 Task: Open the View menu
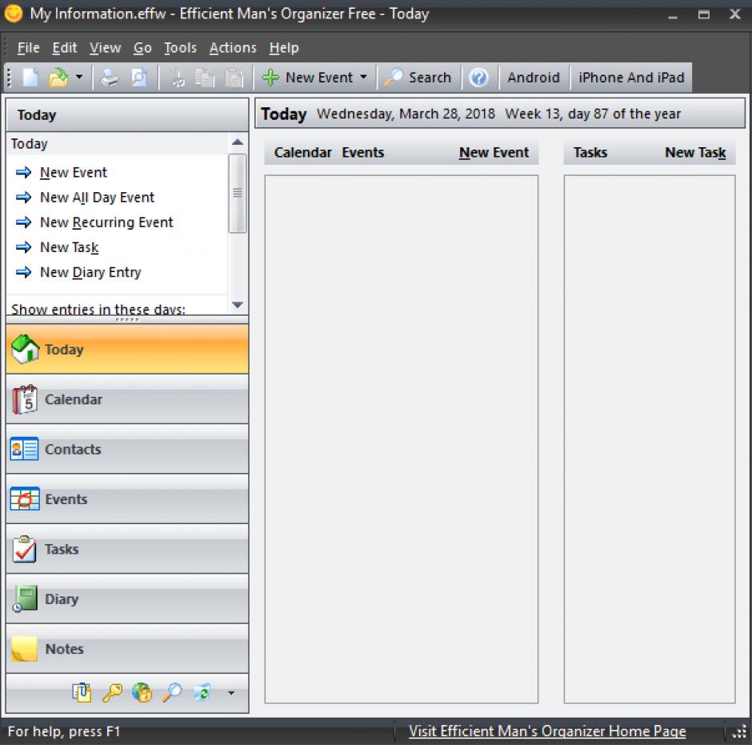click(x=105, y=47)
